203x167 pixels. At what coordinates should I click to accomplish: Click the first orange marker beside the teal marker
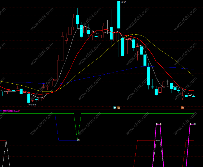[x=118, y=107]
